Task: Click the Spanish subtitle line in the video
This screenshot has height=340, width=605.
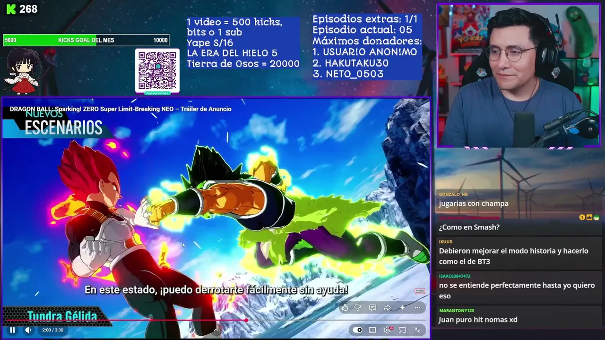Action: click(216, 290)
